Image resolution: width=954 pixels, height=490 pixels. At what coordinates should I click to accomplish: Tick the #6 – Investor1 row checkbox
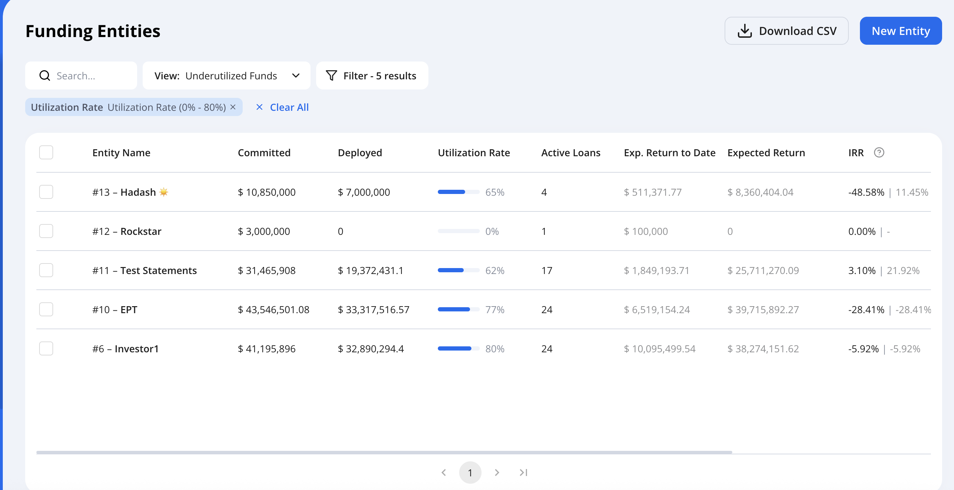pyautogui.click(x=46, y=348)
